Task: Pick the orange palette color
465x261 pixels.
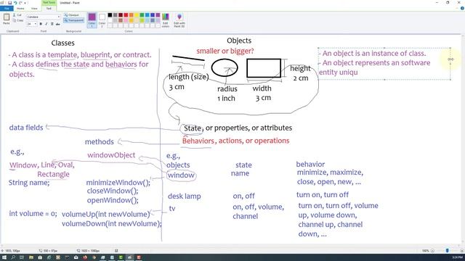Action: (x=131, y=15)
